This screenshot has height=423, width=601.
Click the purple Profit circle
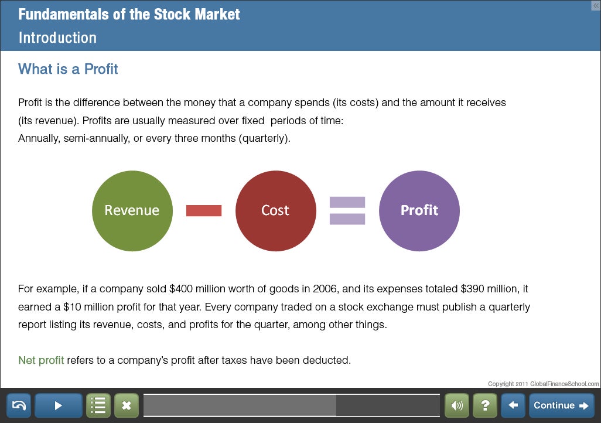pyautogui.click(x=419, y=211)
